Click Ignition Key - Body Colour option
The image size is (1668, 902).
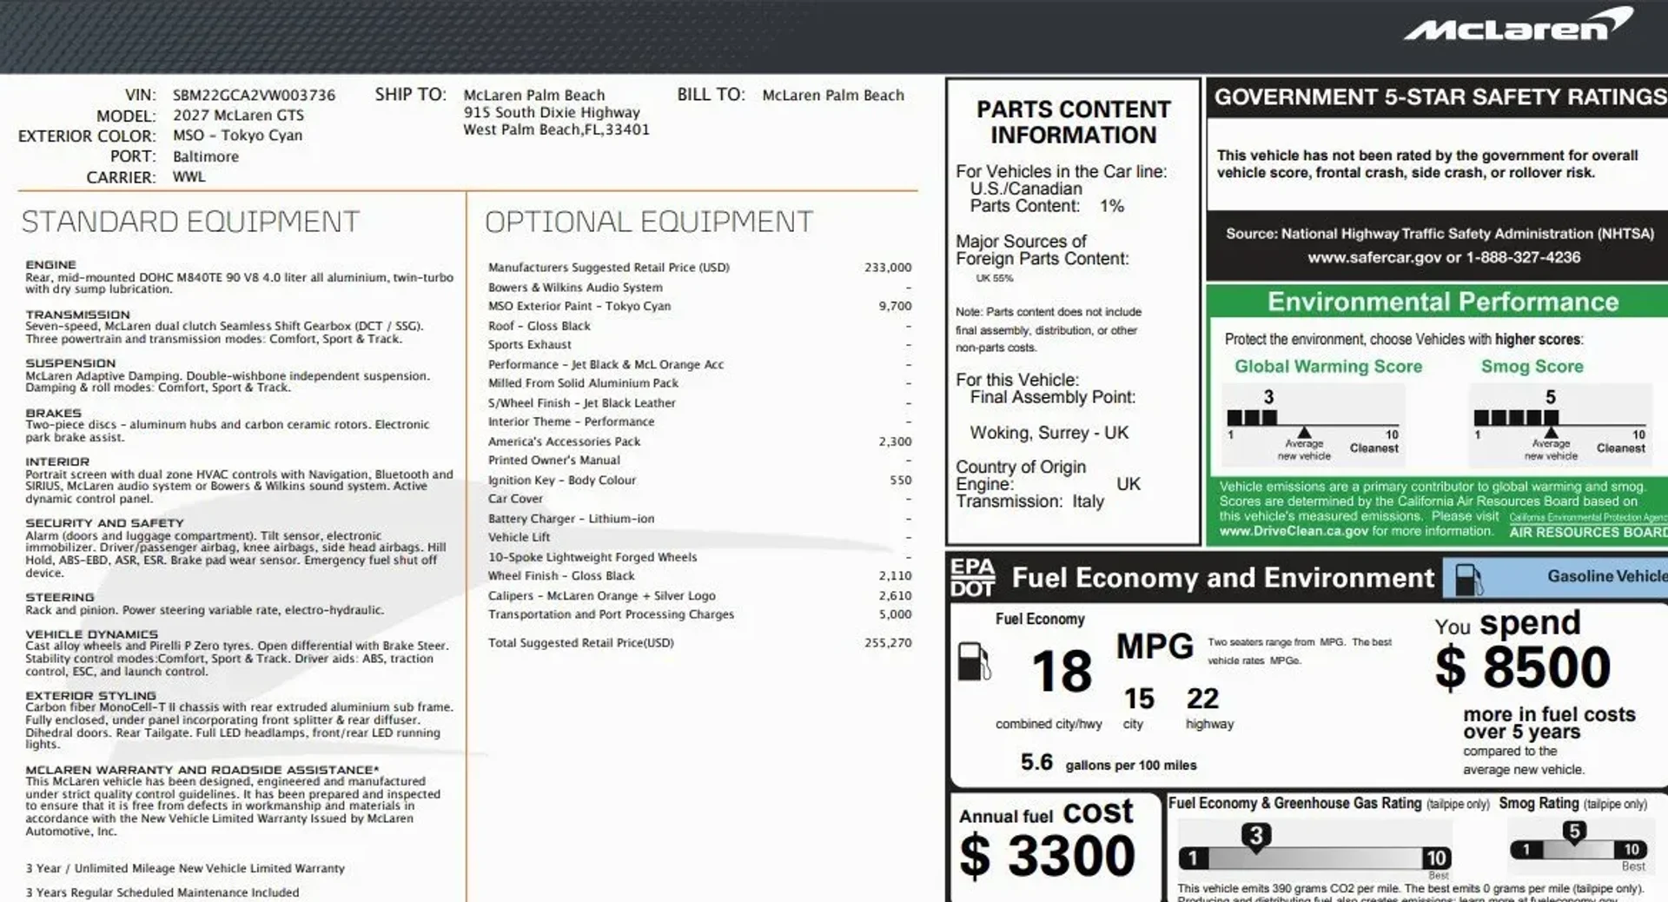(561, 480)
